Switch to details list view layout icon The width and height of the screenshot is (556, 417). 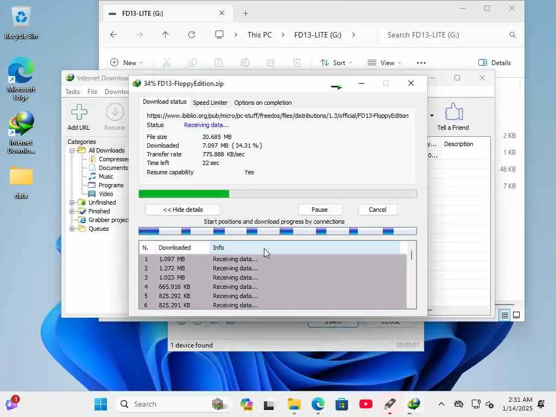[x=504, y=315]
